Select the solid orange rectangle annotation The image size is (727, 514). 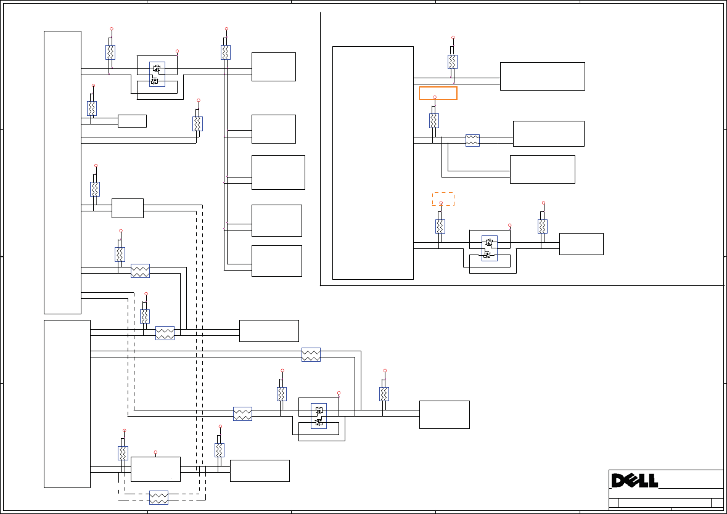pos(438,93)
